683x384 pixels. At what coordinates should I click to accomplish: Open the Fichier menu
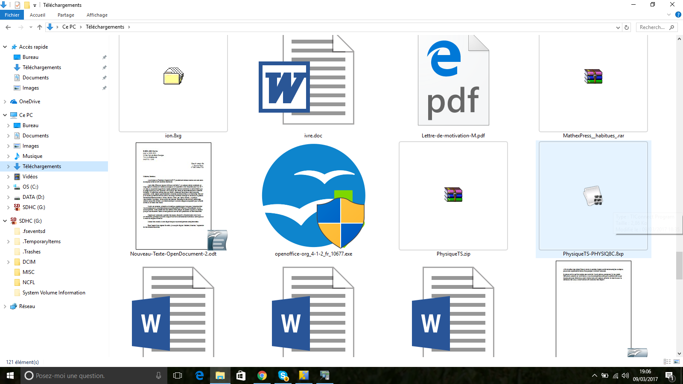(x=12, y=15)
